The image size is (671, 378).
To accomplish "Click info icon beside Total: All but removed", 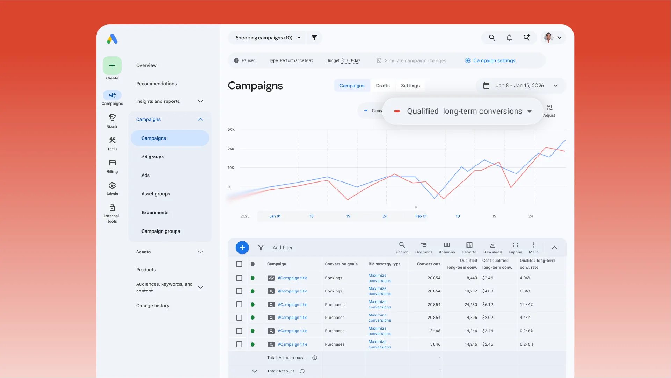I will click(x=315, y=358).
